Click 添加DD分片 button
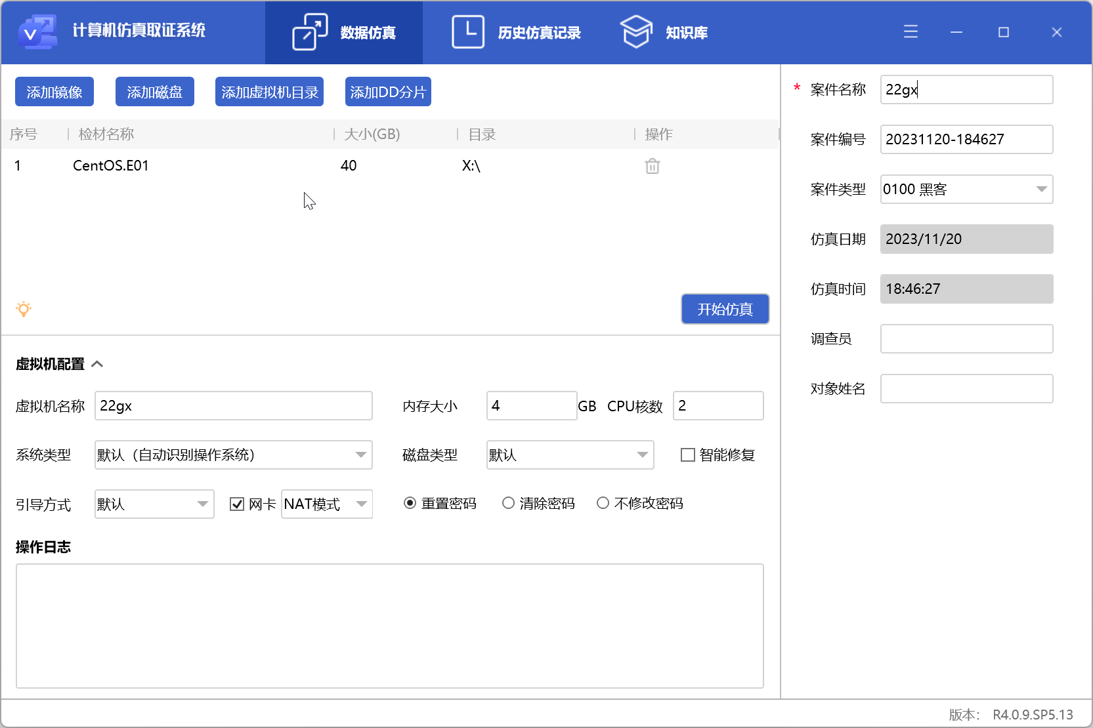 tap(388, 92)
